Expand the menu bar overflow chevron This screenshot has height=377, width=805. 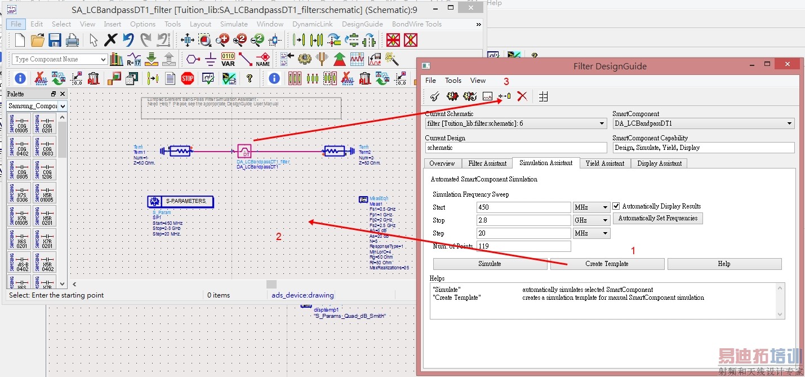click(478, 24)
